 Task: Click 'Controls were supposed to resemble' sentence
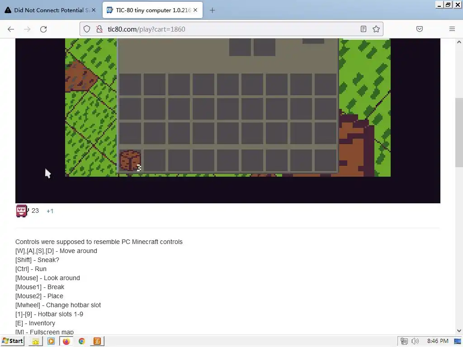[x=99, y=242]
